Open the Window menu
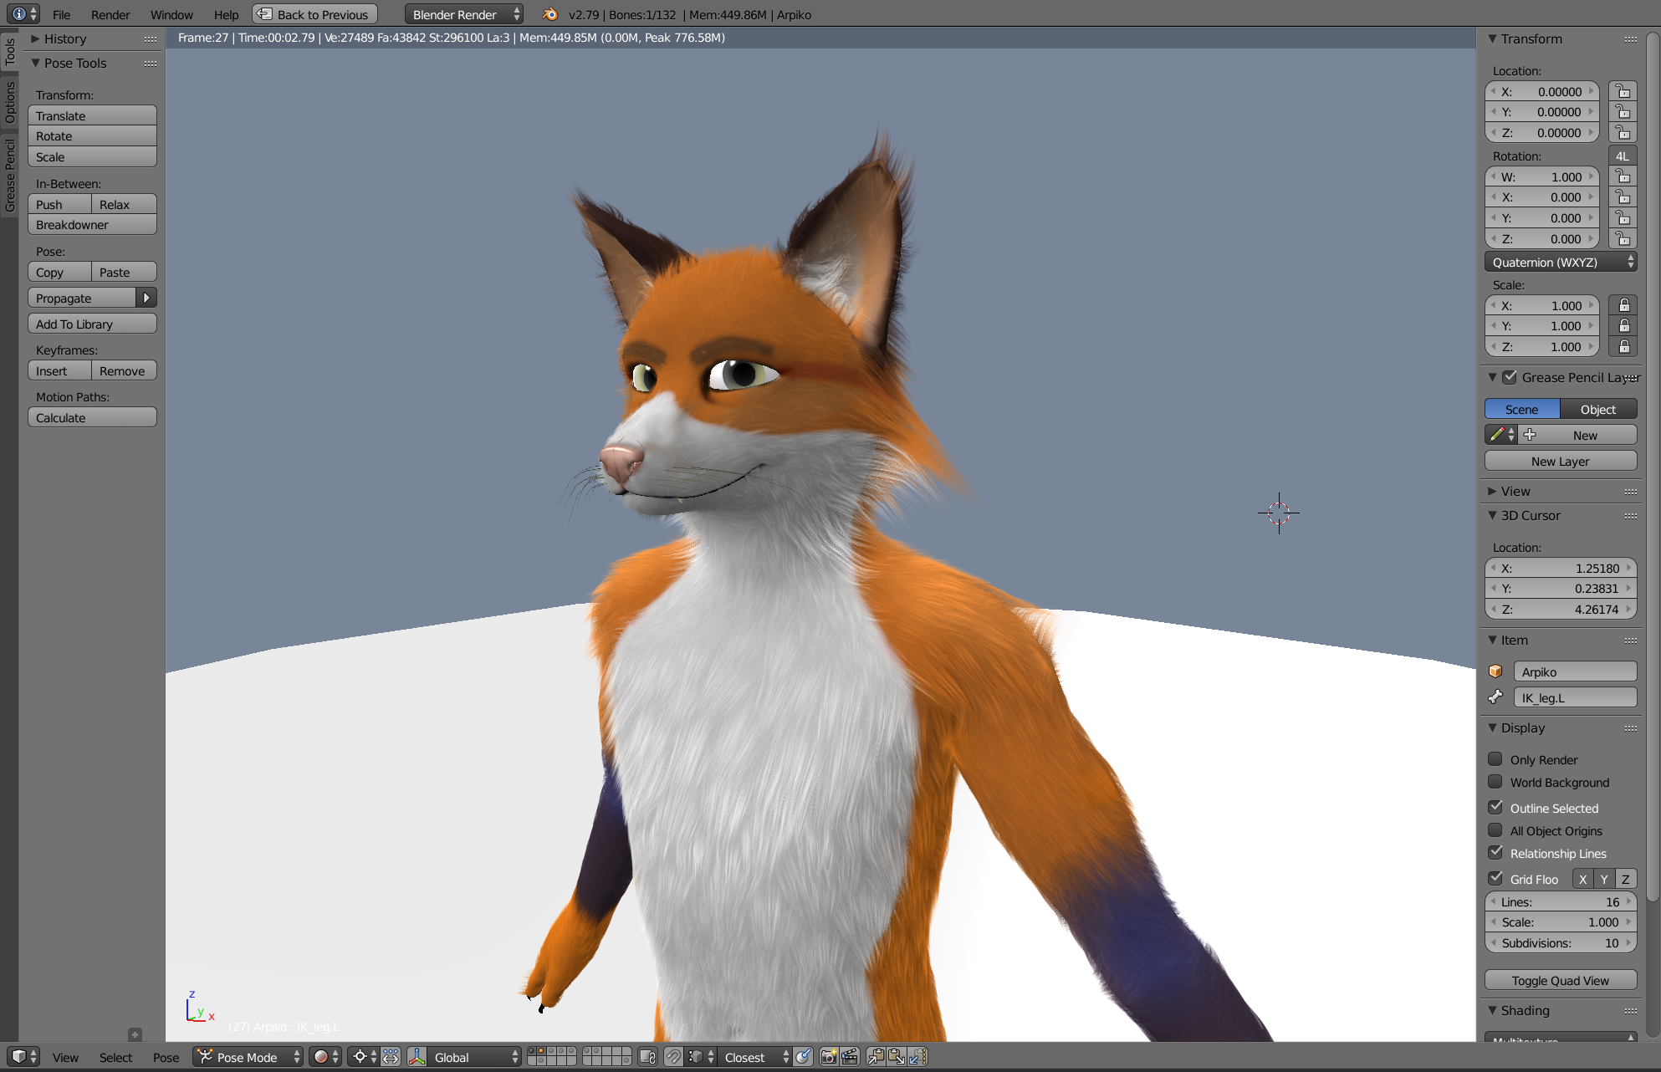 coord(171,14)
